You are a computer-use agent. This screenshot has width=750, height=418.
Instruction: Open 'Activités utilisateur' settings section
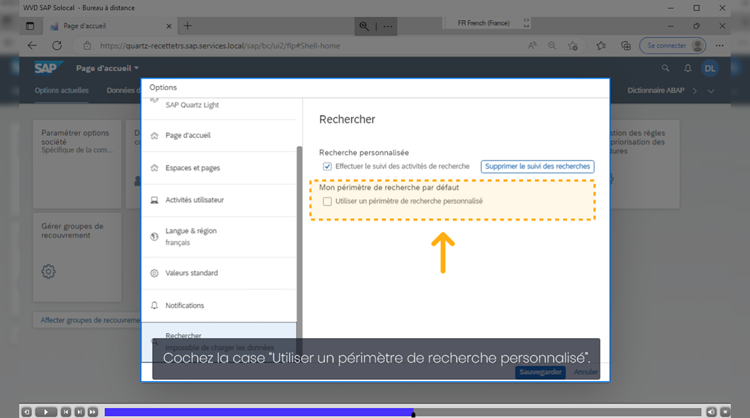194,200
